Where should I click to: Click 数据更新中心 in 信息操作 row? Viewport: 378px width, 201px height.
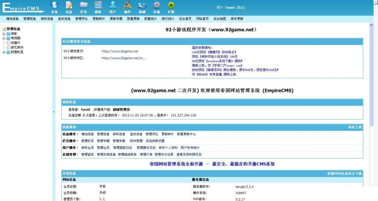[x=186, y=134]
